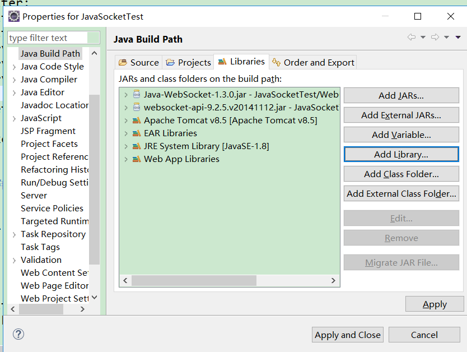Click the Apache Tomcat v8.5 library icon

click(137, 121)
